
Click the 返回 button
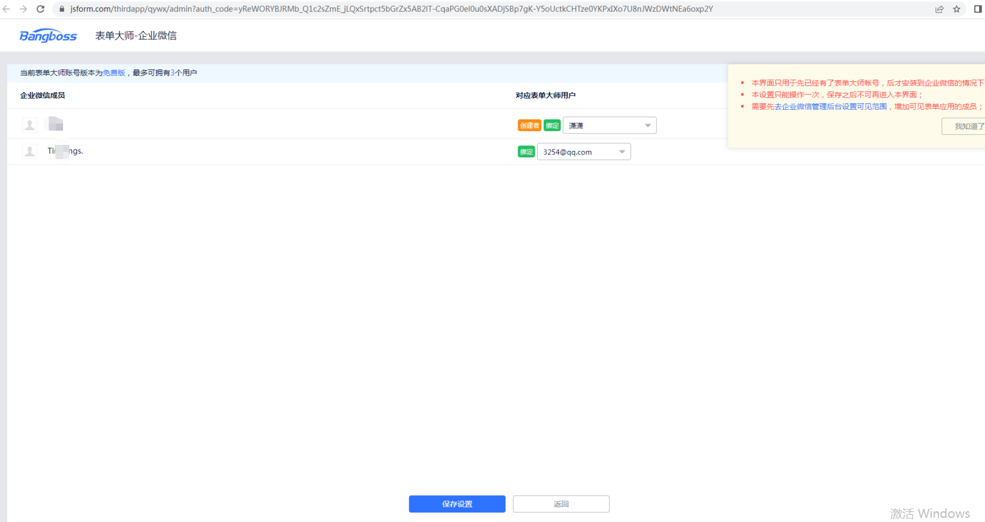(561, 504)
